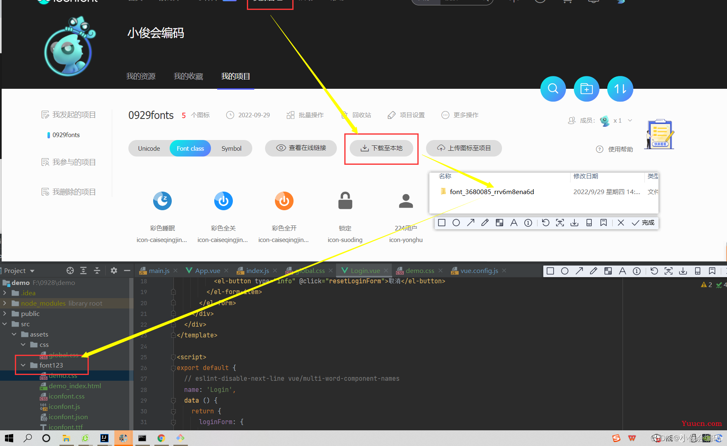Click 上传图标至项目 button

[x=464, y=148]
